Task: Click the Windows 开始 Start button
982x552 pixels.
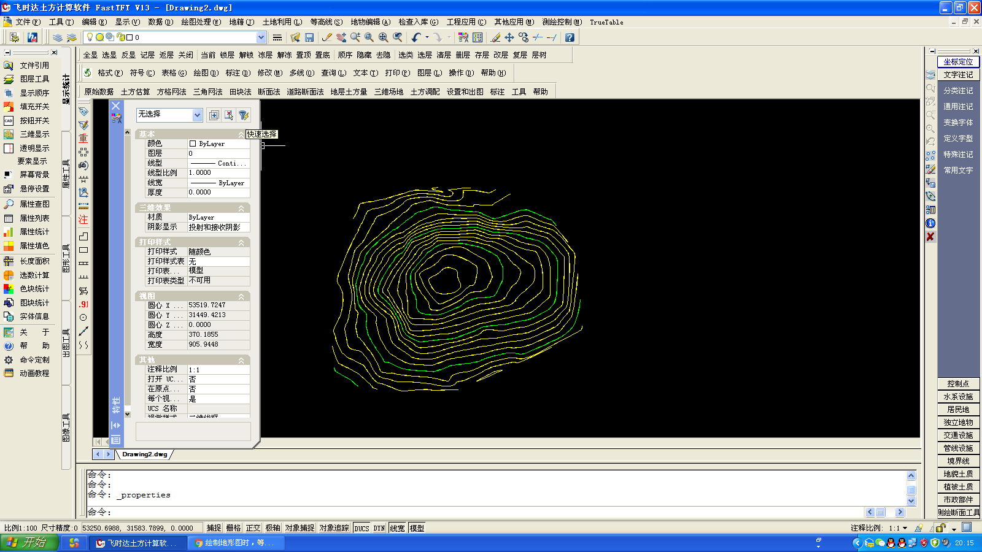Action: click(x=29, y=543)
